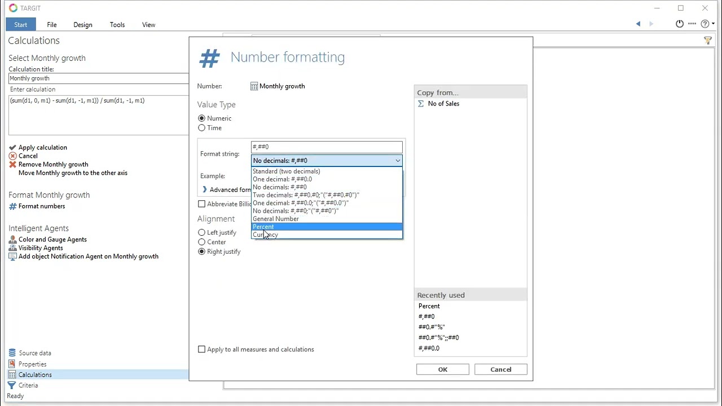The image size is (722, 406).
Task: Choose No decimals with parentheses format option
Action: [x=327, y=211]
